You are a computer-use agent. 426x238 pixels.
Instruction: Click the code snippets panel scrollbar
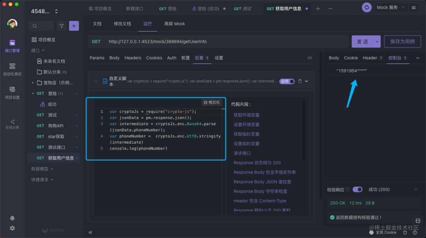(303, 130)
